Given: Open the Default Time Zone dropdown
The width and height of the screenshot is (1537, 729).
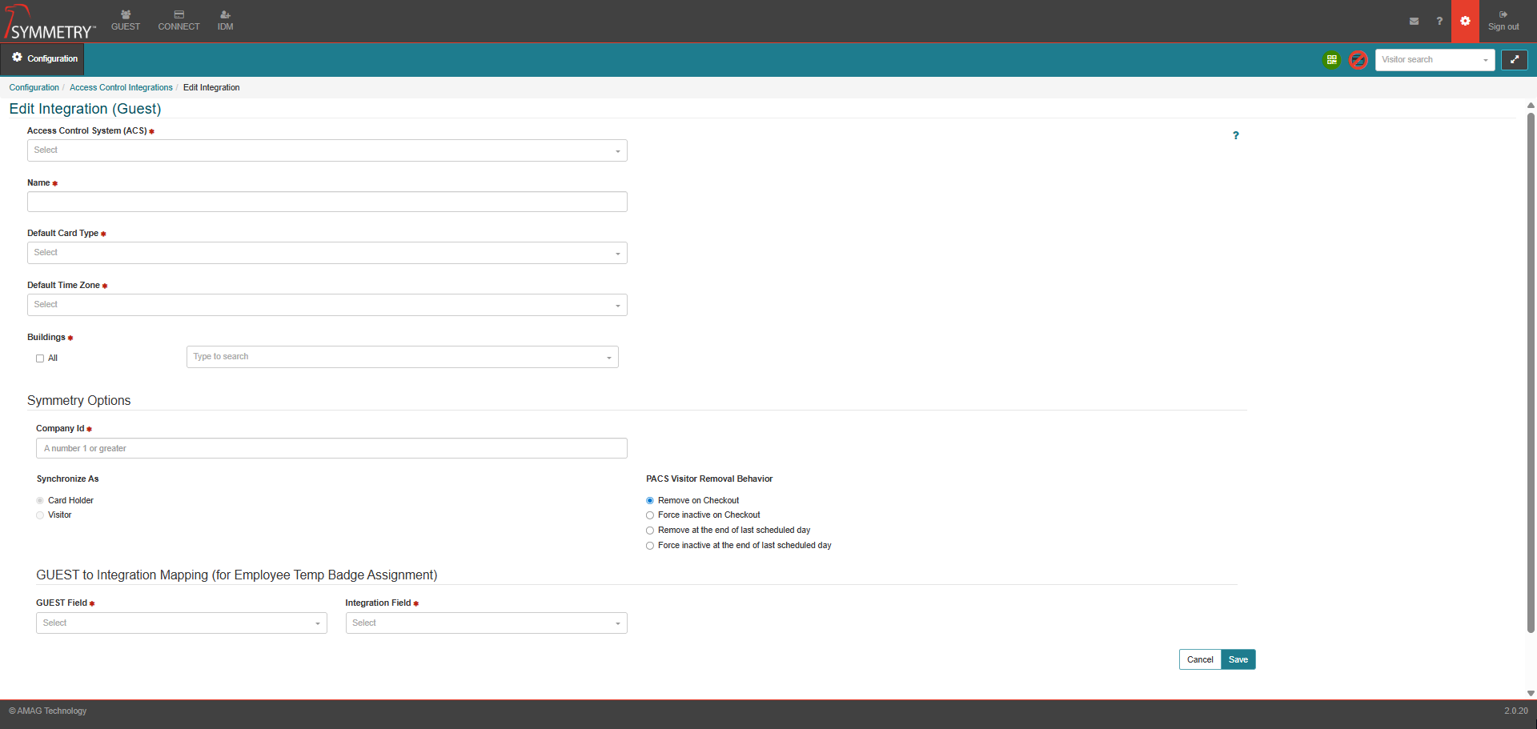Looking at the screenshot, I should [x=327, y=305].
